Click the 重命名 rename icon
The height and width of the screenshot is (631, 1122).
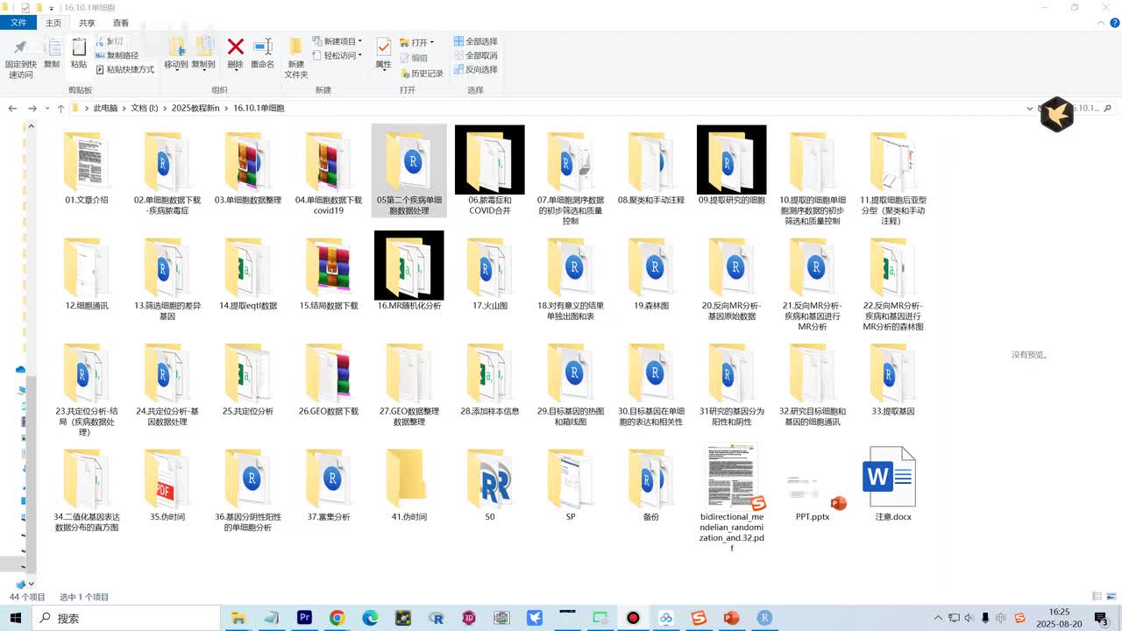[x=263, y=46]
